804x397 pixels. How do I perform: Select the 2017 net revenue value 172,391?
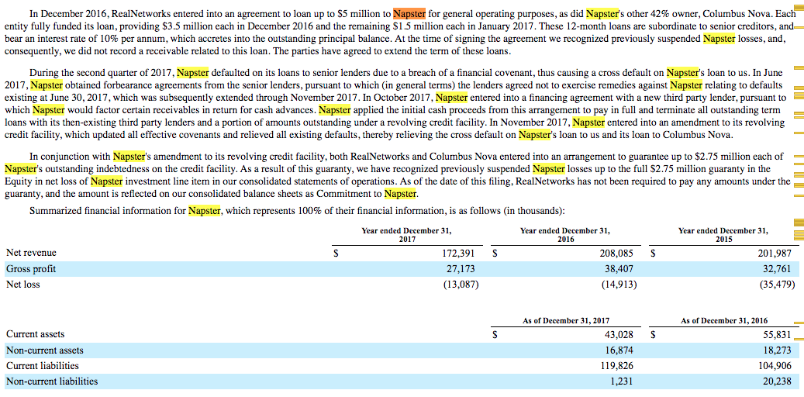click(x=458, y=254)
